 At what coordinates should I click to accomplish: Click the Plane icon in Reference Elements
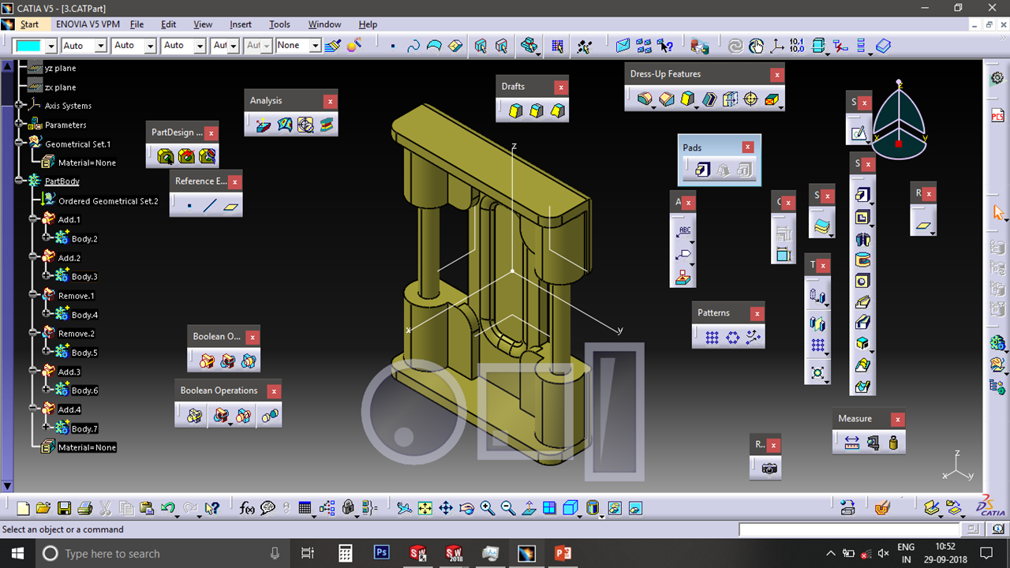point(230,207)
